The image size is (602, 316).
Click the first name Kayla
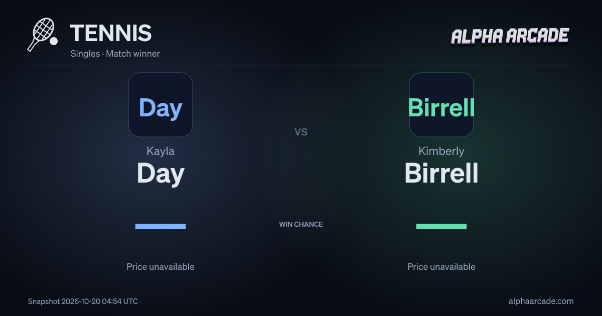[x=161, y=151]
